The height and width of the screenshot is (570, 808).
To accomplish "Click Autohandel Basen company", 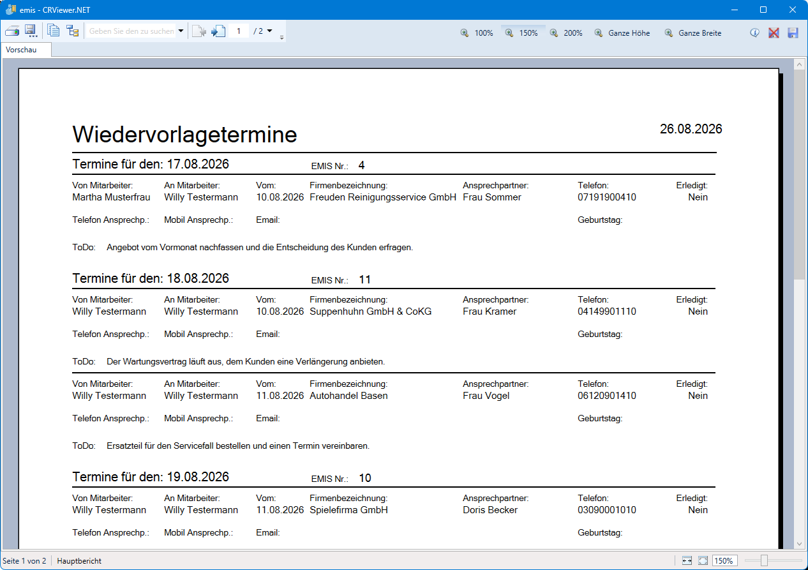I will [x=348, y=396].
